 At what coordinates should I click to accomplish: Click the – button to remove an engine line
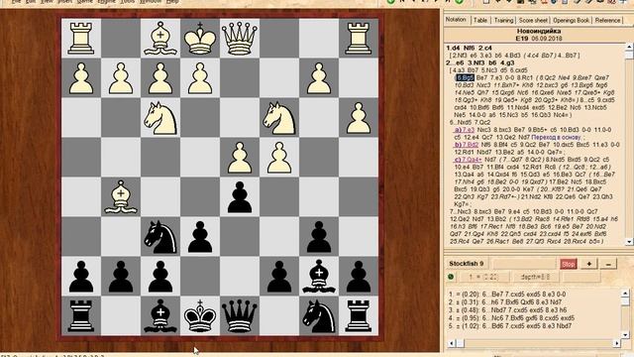(x=608, y=264)
